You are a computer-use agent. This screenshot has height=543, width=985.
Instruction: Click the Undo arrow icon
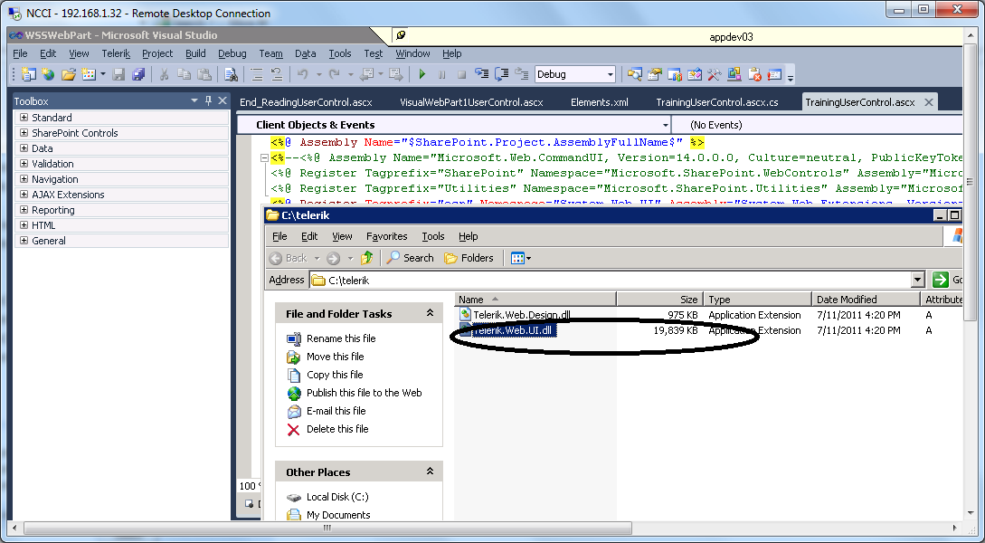(303, 74)
